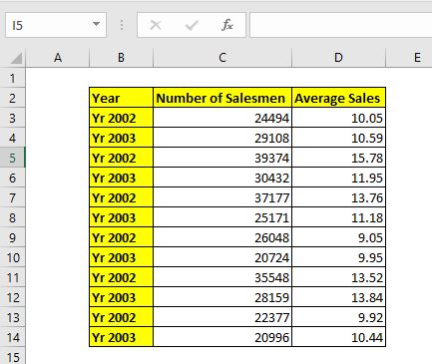This screenshot has height=364, width=432.
Task: Select the average sales value 10.05
Action: (x=338, y=118)
